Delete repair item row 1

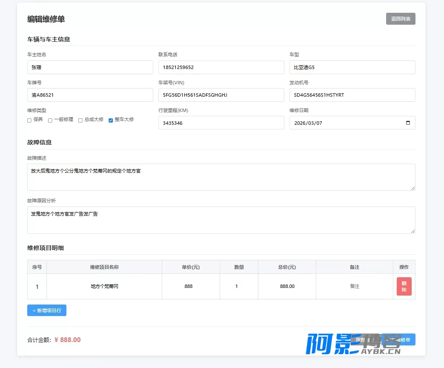pyautogui.click(x=404, y=286)
